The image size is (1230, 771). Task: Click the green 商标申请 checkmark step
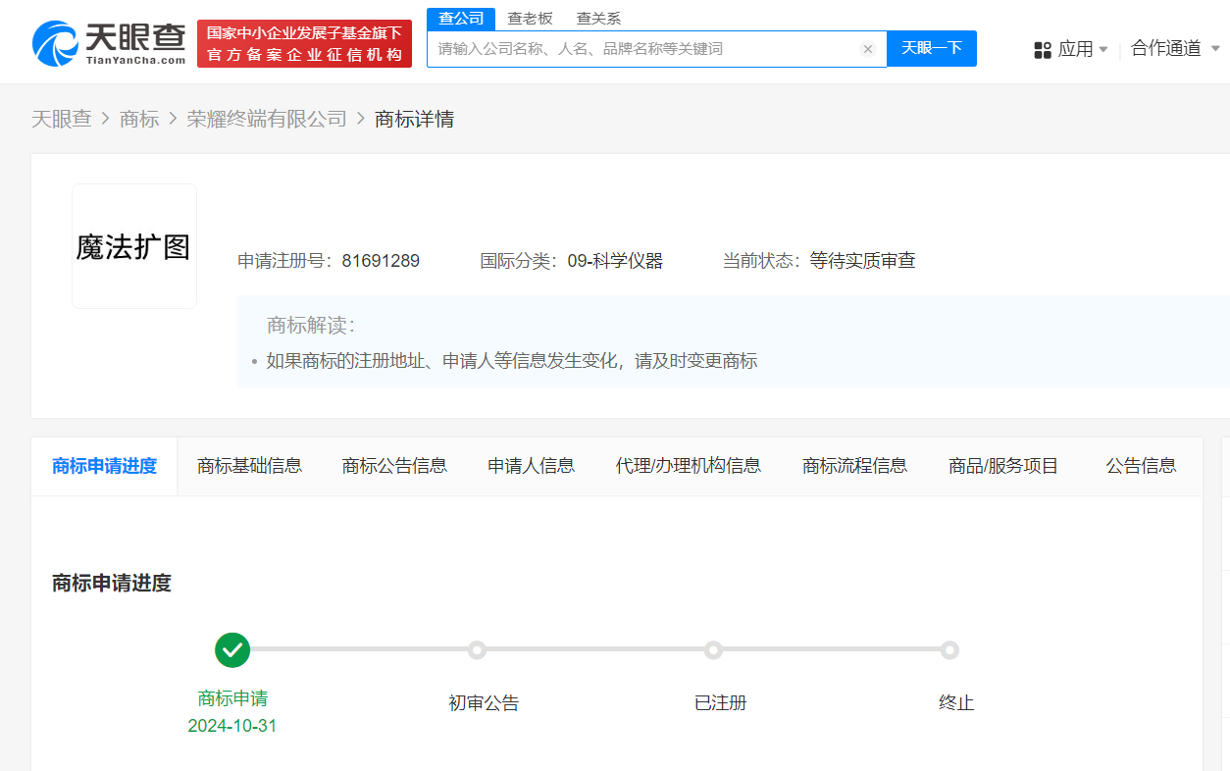(232, 649)
